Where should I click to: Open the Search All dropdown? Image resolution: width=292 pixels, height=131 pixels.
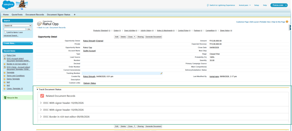tap(18, 26)
